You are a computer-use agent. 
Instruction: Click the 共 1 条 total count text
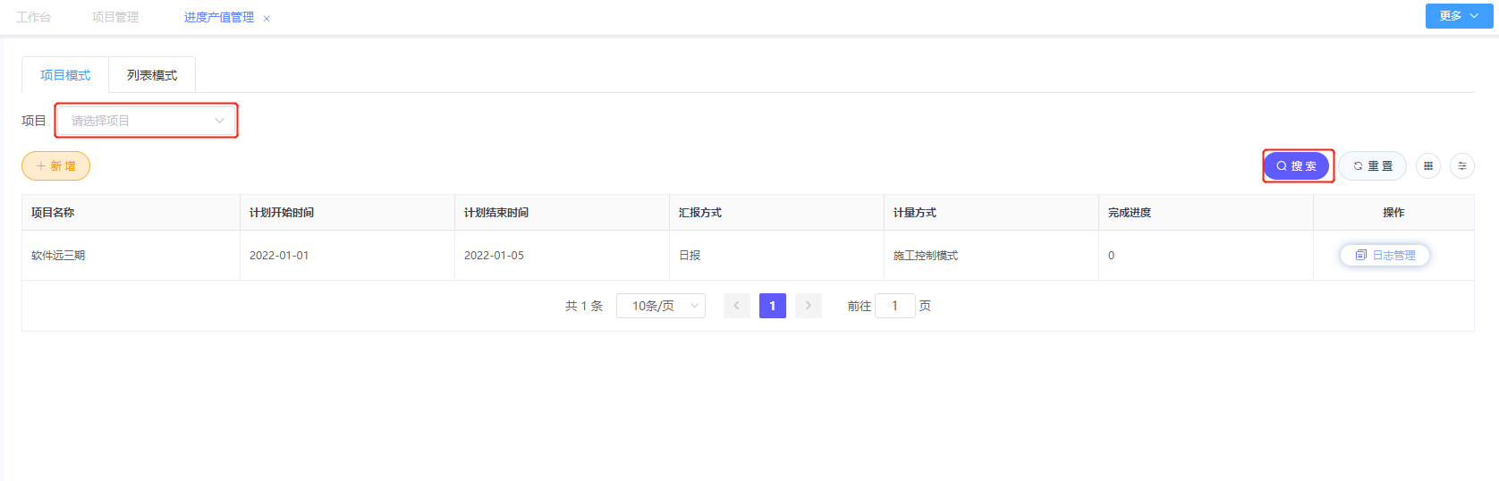pos(584,306)
